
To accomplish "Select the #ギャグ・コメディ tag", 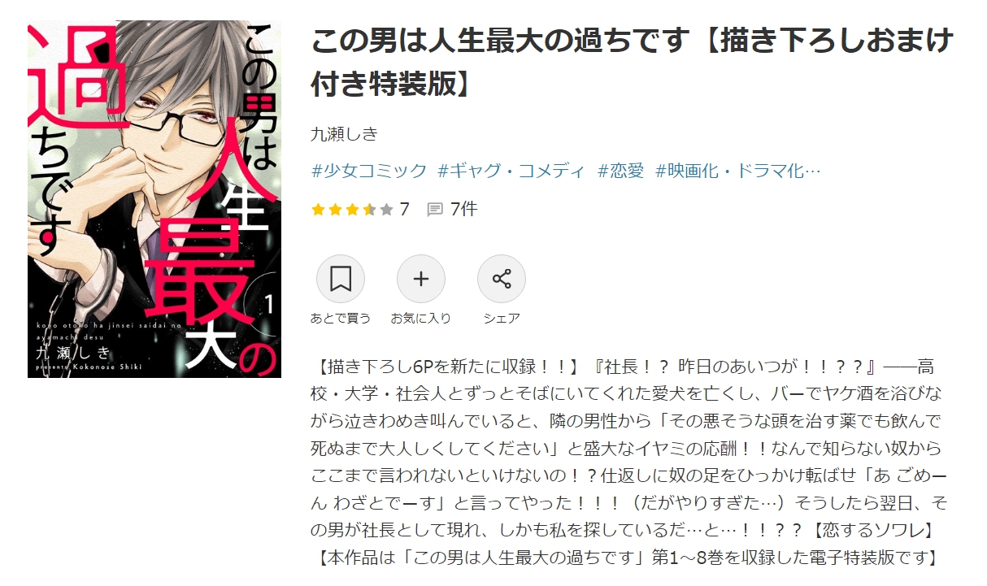I will (x=511, y=171).
